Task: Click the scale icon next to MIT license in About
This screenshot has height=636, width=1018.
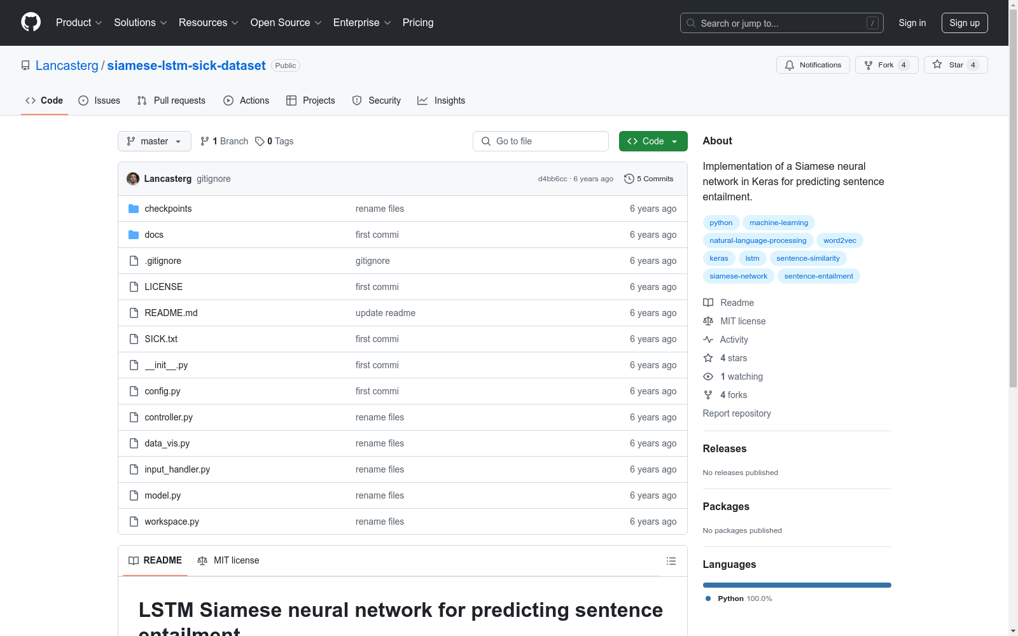Action: pyautogui.click(x=708, y=321)
